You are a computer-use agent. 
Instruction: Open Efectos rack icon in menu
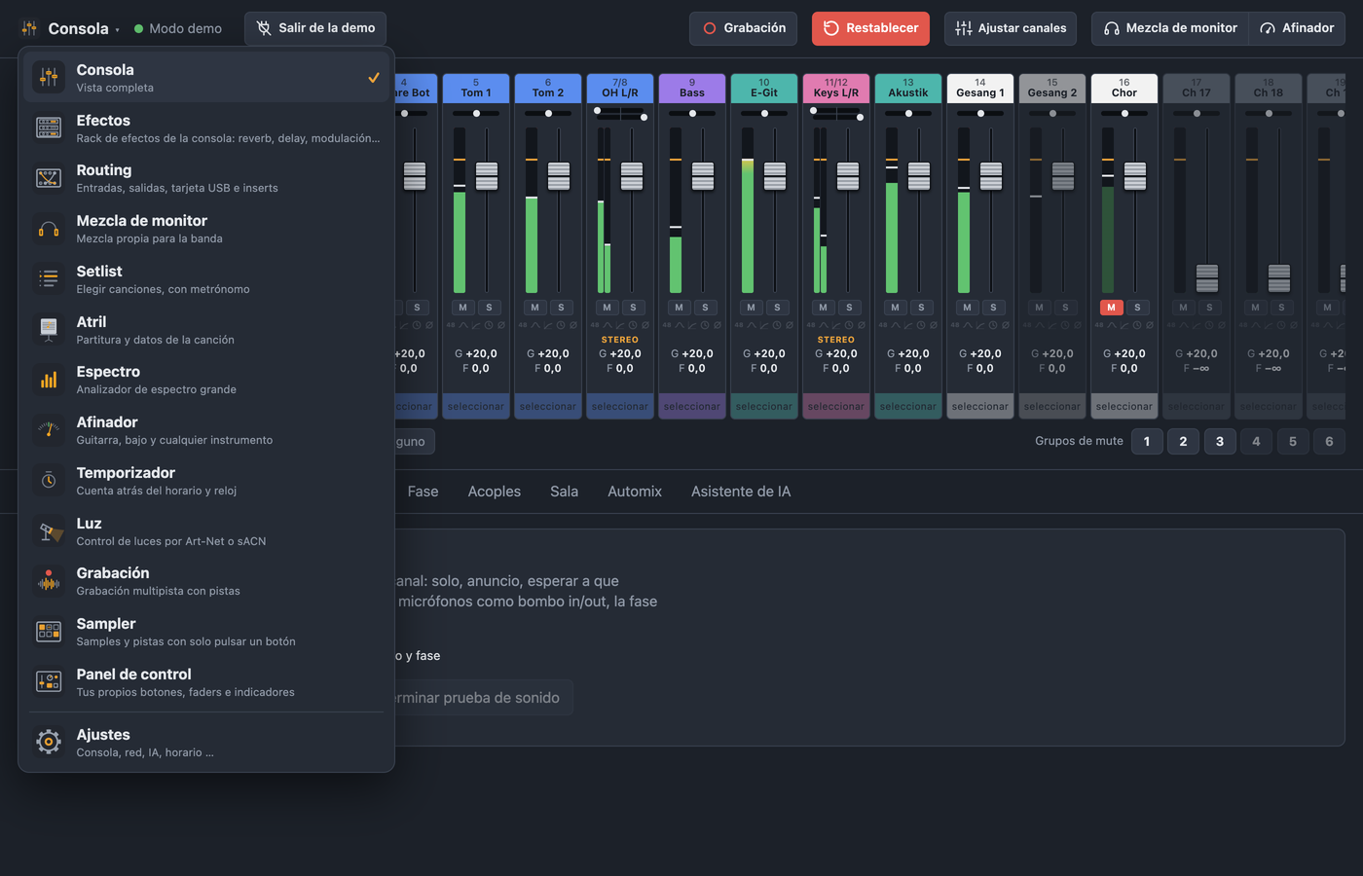point(49,128)
